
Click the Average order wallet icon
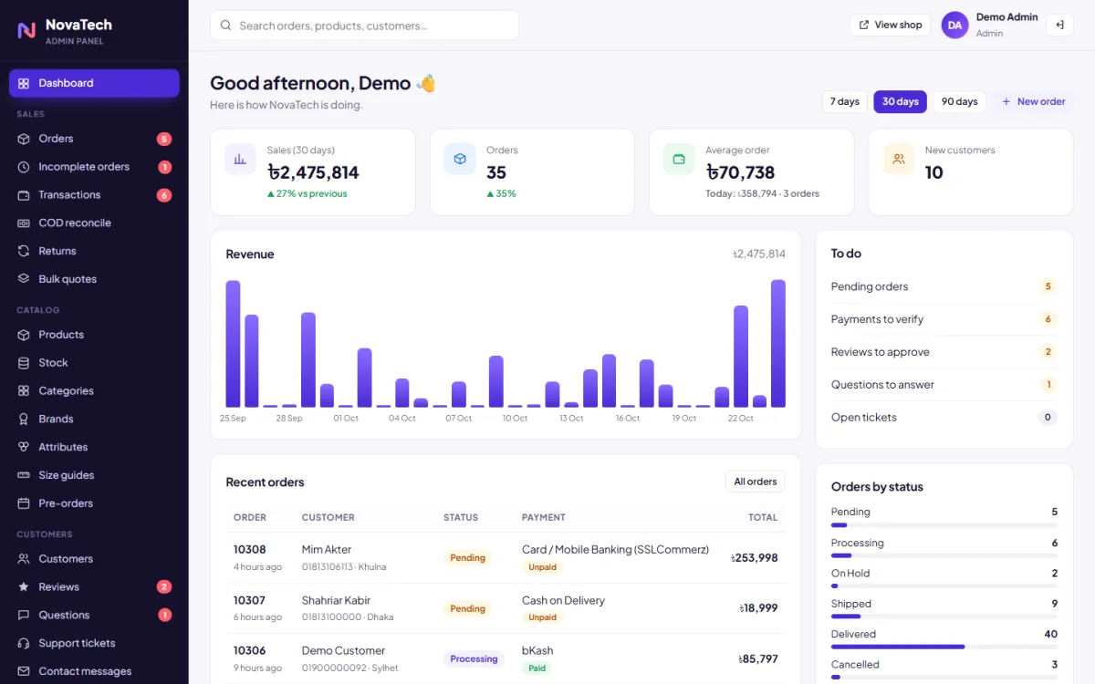(679, 159)
